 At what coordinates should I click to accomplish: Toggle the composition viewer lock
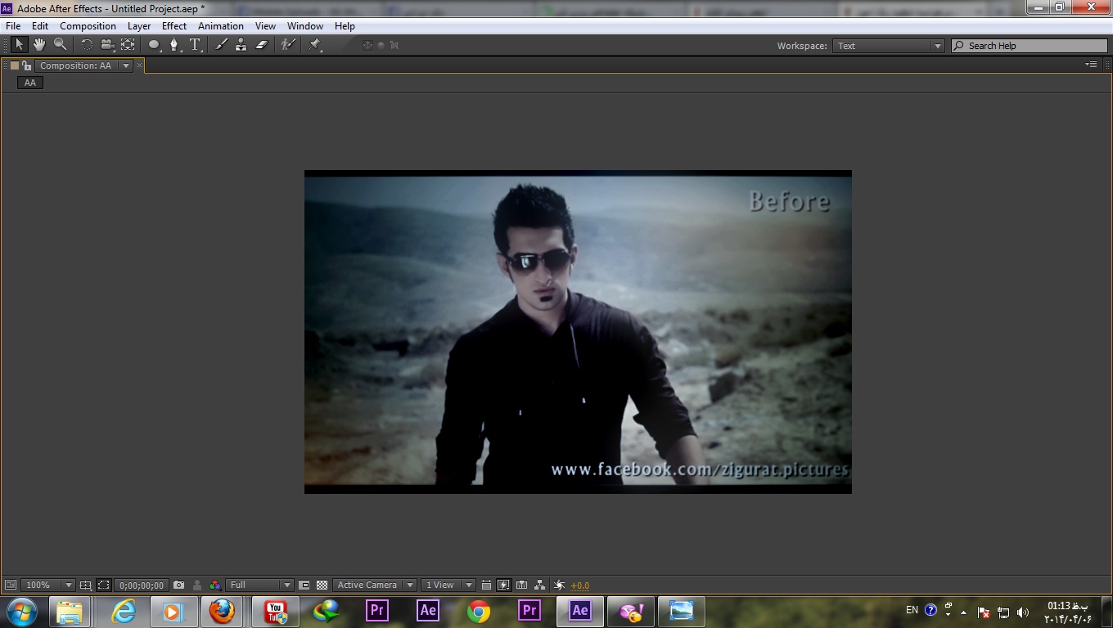(x=27, y=65)
